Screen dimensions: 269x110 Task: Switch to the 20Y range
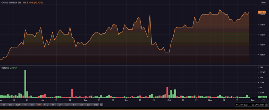tap(88, 105)
